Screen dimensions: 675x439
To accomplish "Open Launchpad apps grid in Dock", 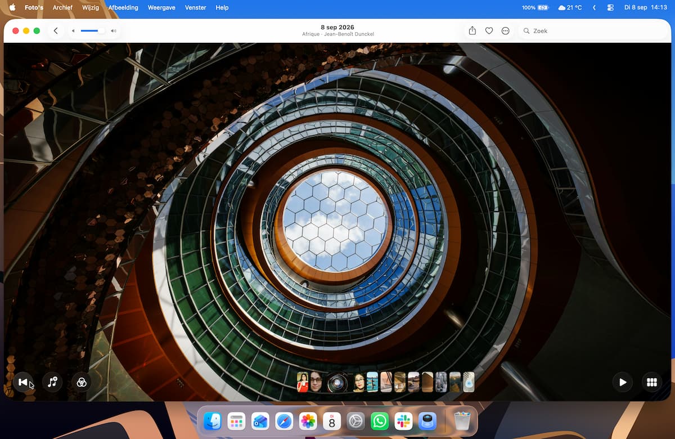I will pyautogui.click(x=236, y=421).
